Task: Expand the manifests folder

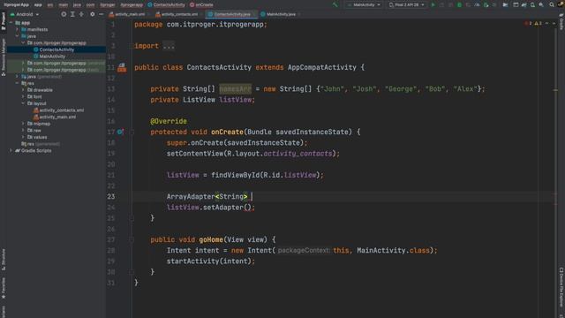Action: tap(17, 29)
